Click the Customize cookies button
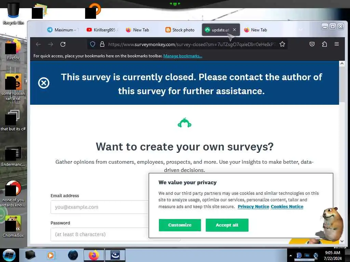Screen dimensions: 350x262 180,225
